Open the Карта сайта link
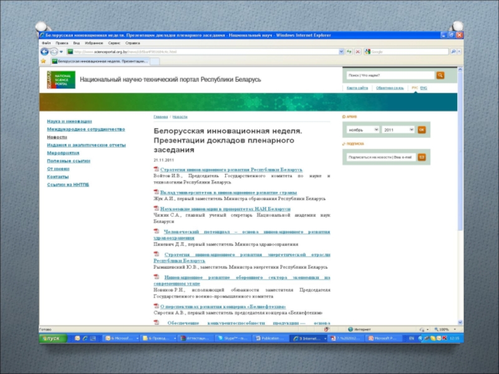This screenshot has height=374, width=499. pos(357,88)
